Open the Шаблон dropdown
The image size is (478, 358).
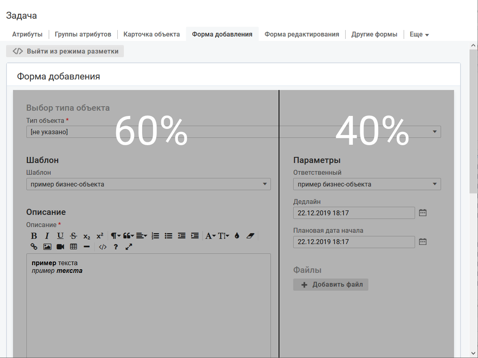148,184
